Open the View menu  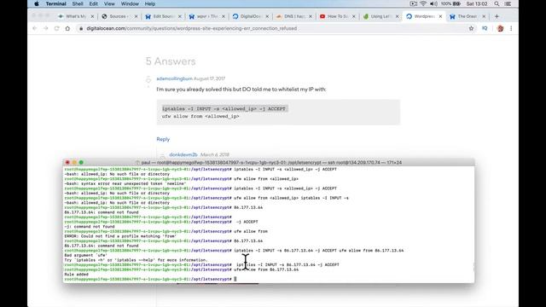point(109,3)
